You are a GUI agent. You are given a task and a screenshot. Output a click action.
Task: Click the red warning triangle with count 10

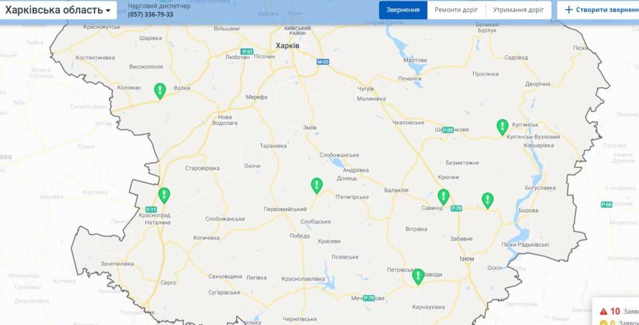(603, 312)
